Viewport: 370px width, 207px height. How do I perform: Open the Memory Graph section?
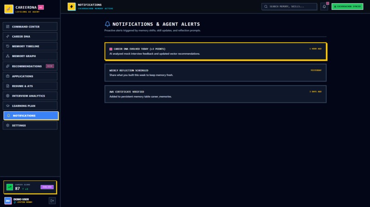point(30,56)
